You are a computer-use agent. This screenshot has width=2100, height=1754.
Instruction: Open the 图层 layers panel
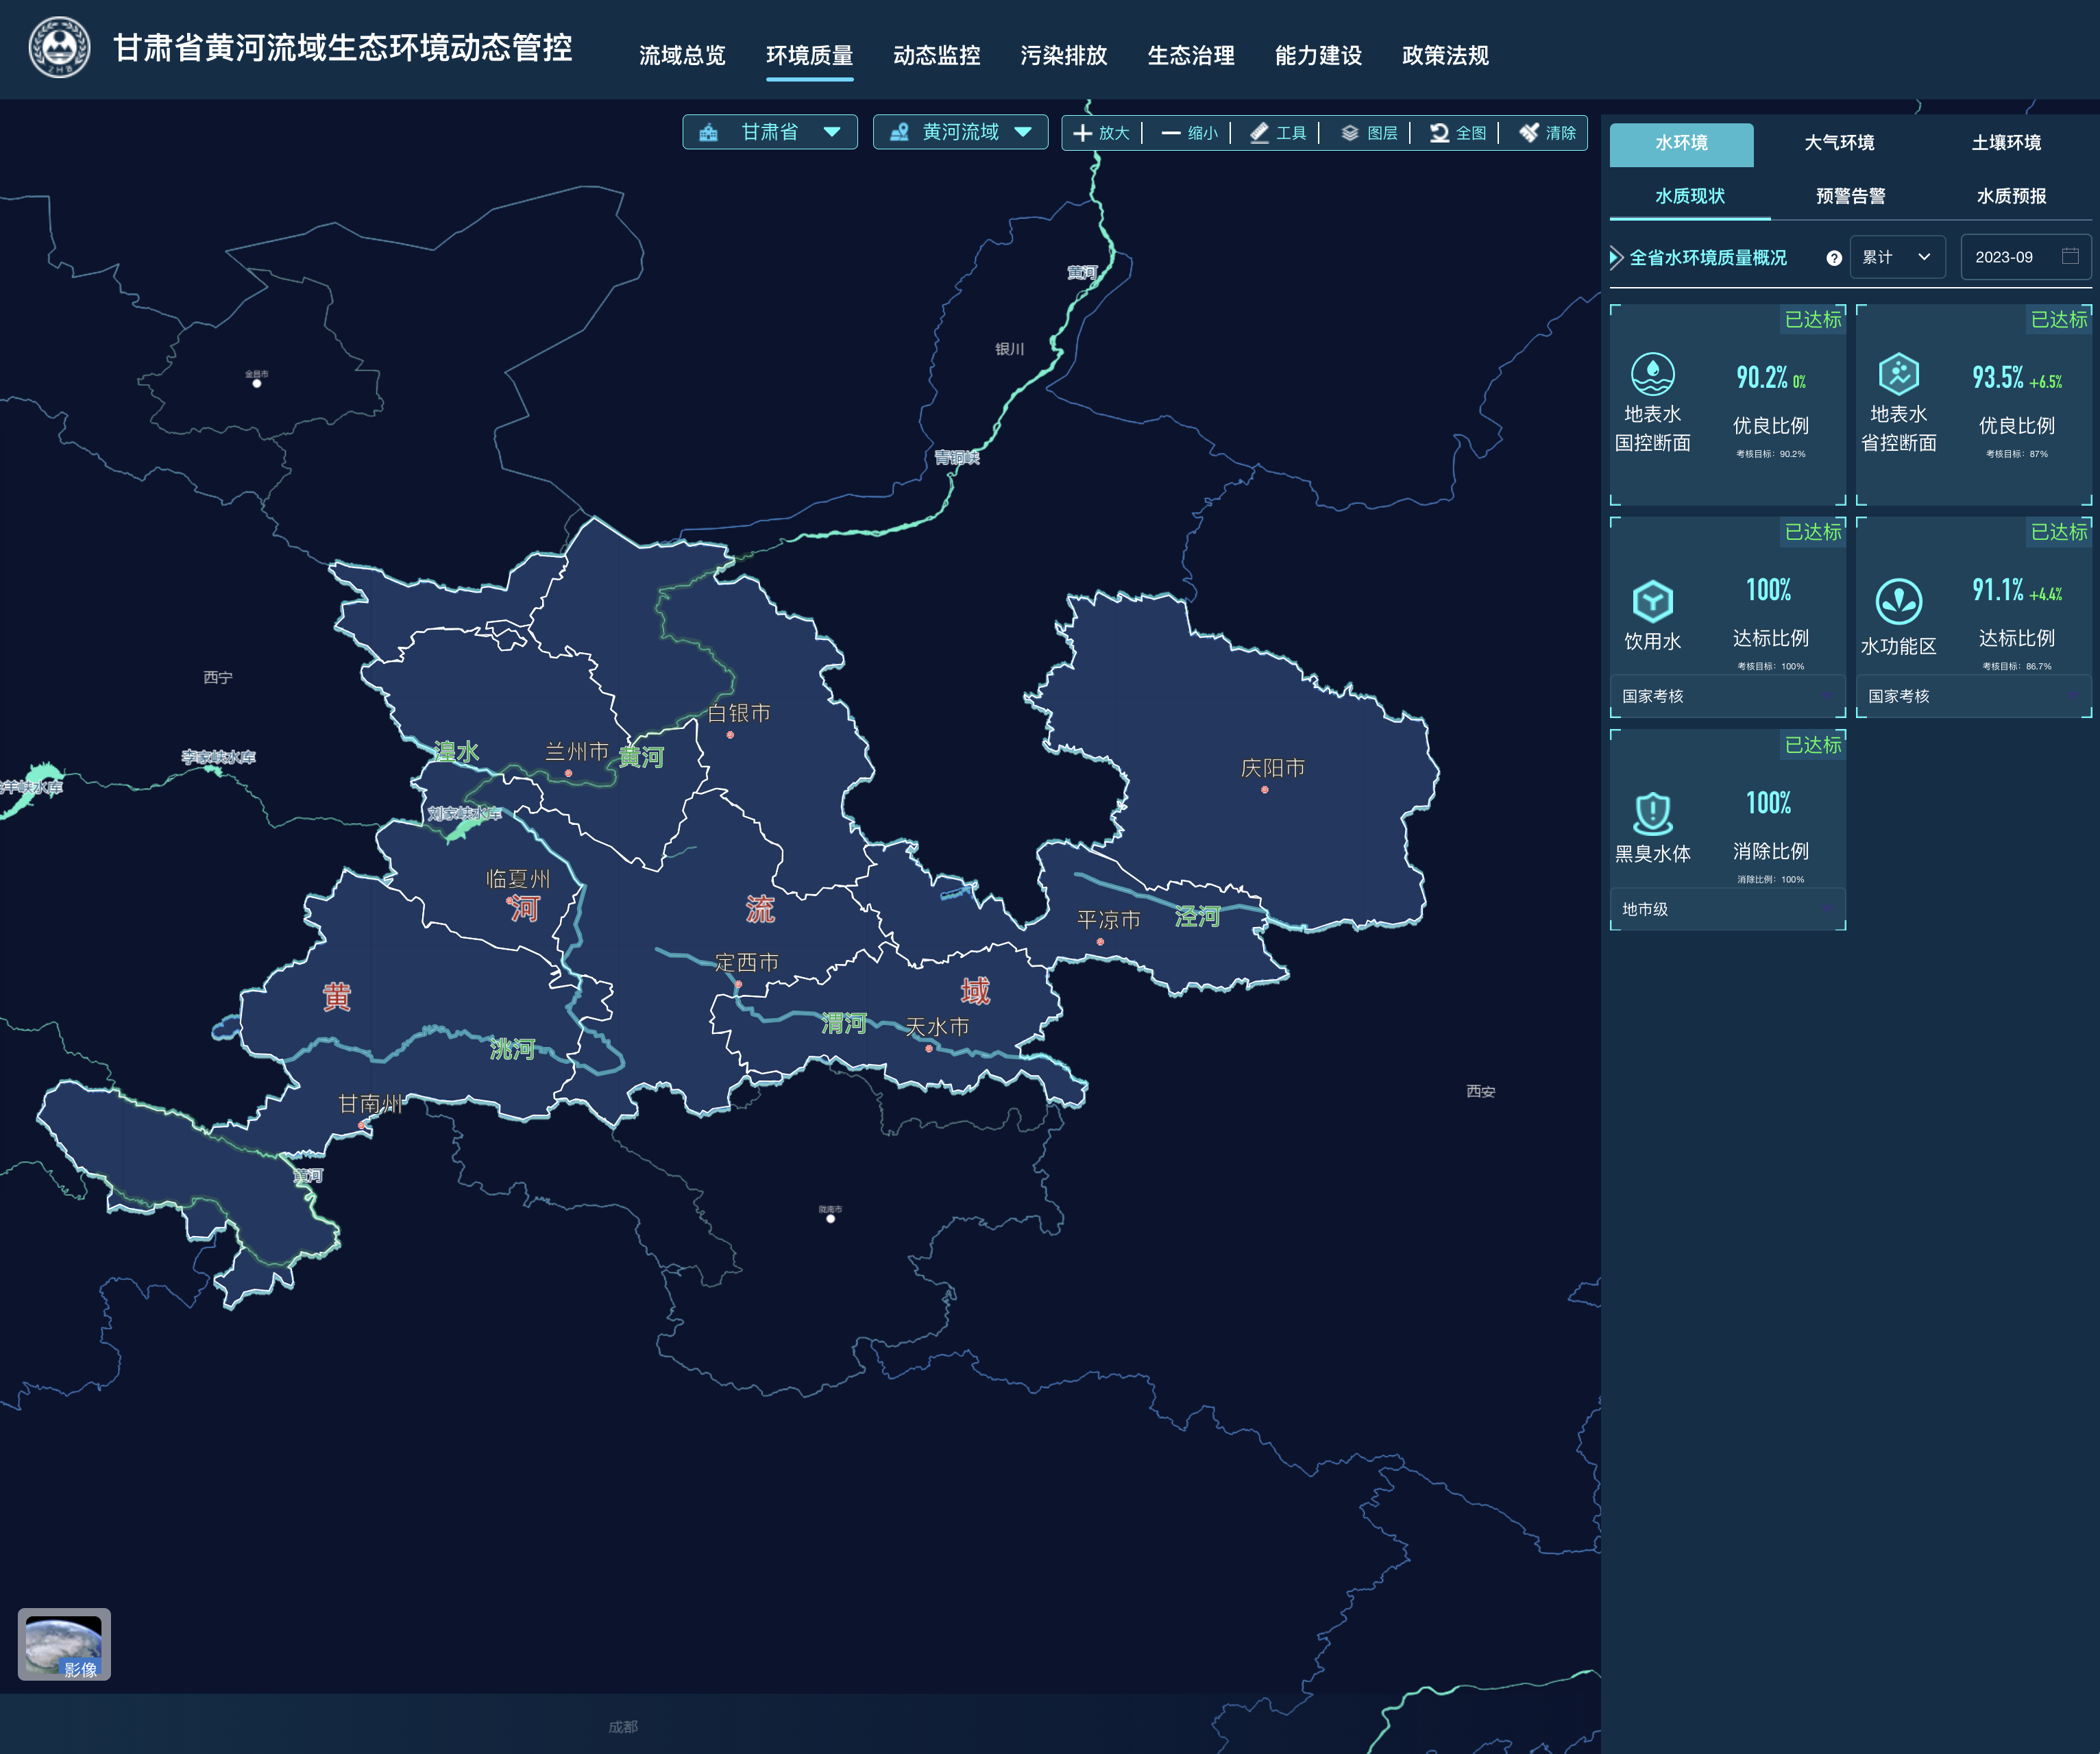pyautogui.click(x=1369, y=132)
